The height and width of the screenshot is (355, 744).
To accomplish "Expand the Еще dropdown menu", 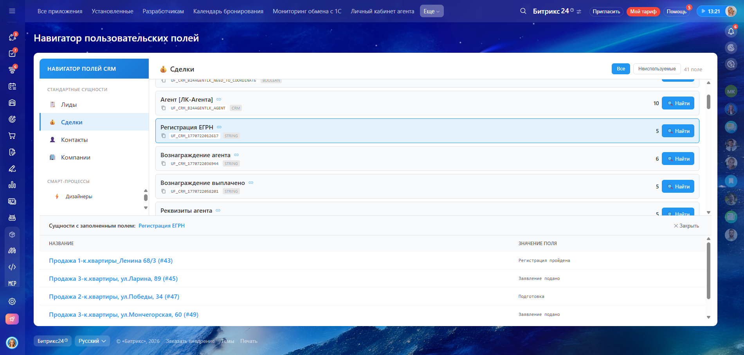I will pyautogui.click(x=432, y=11).
